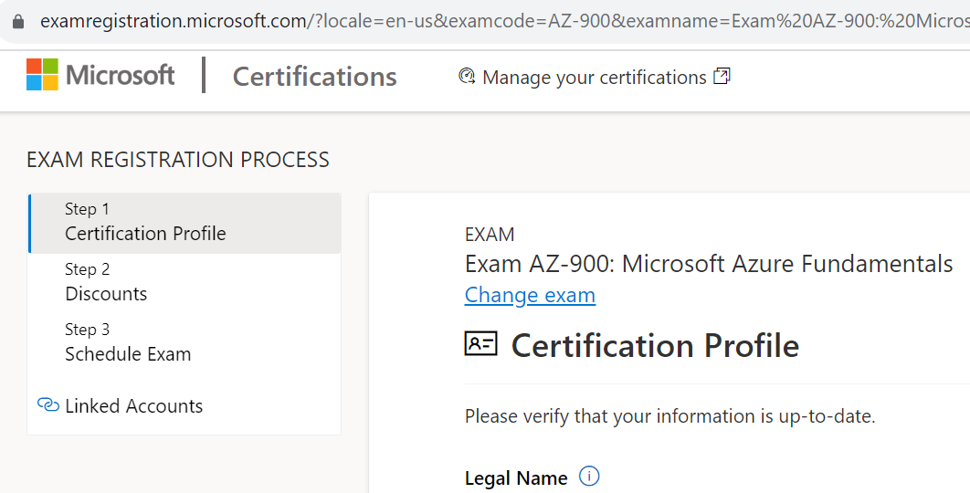Go to Step 2 Discounts
This screenshot has height=493, width=970.
coord(185,283)
